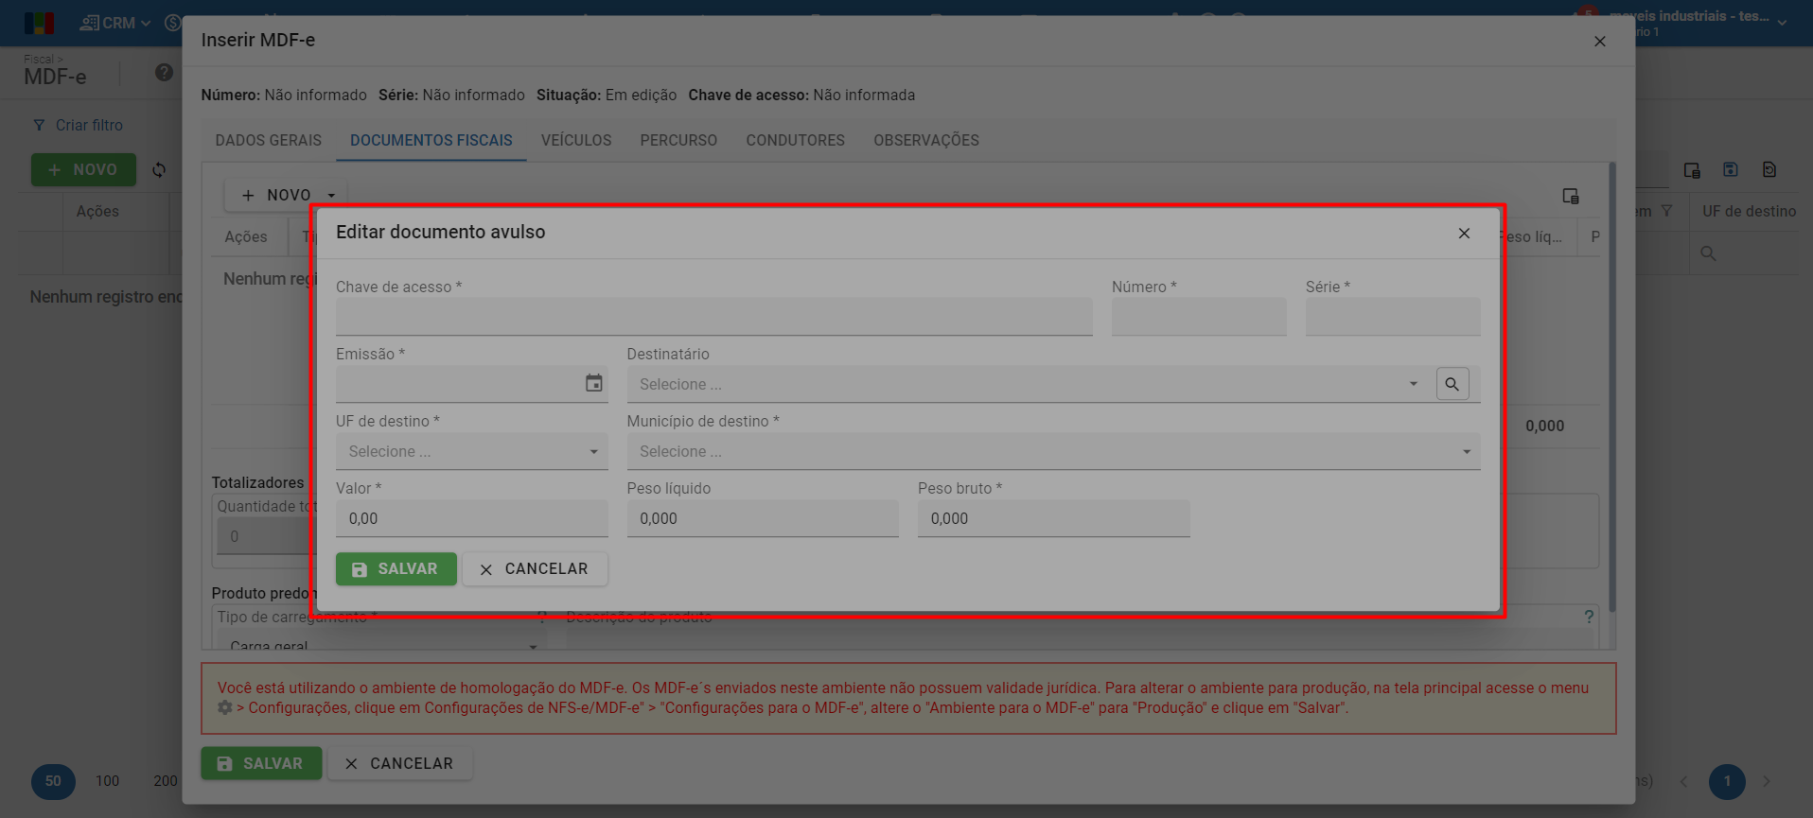This screenshot has width=1813, height=818.
Task: Click the Inserir MDF-e vertical scrollbar
Action: [x=1612, y=388]
